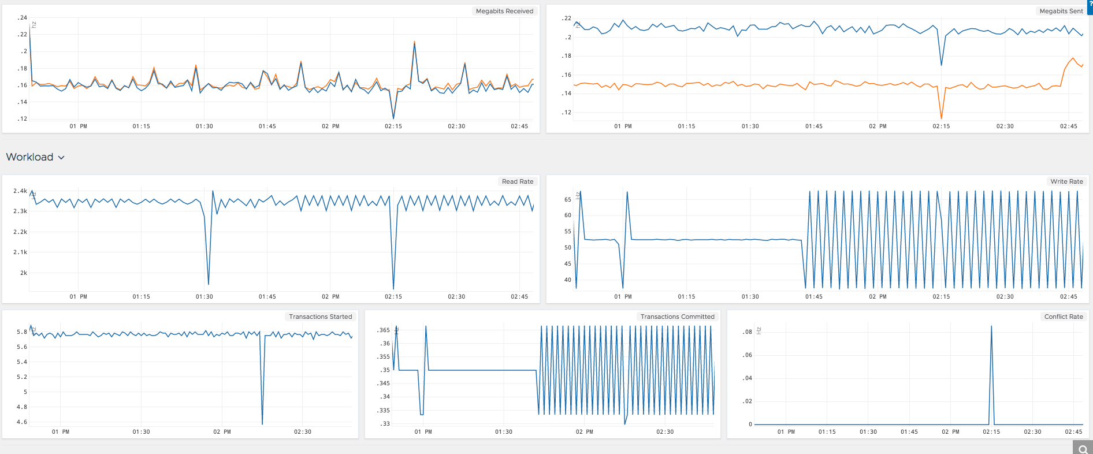Select 65 on Write Rate y-axis
This screenshot has width=1093, height=454.
[x=568, y=199]
